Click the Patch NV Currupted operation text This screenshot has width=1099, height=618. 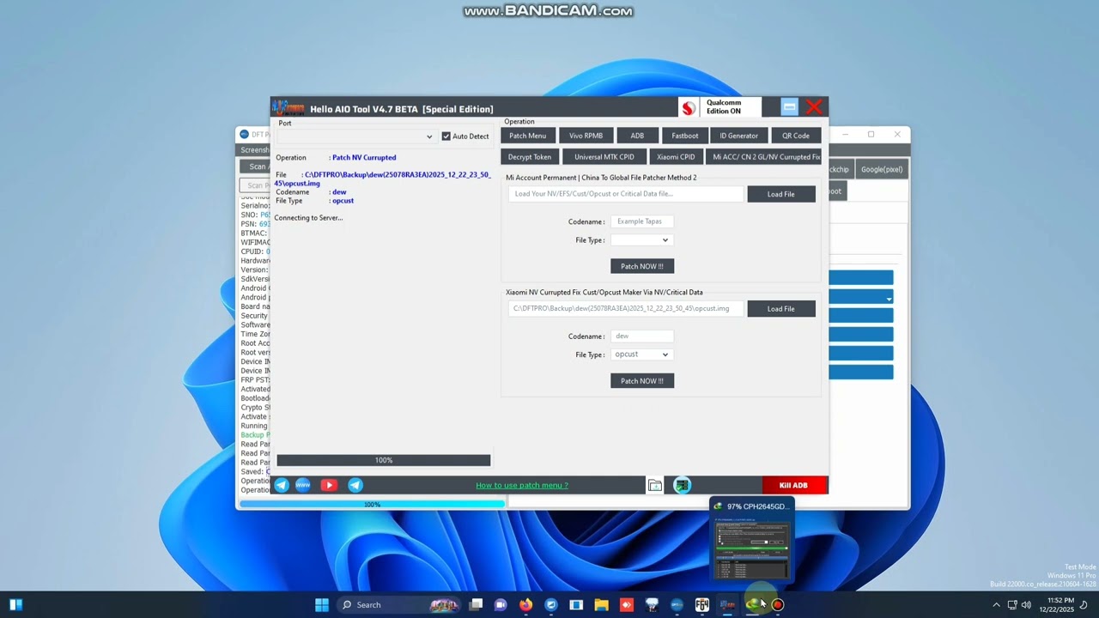(x=364, y=158)
